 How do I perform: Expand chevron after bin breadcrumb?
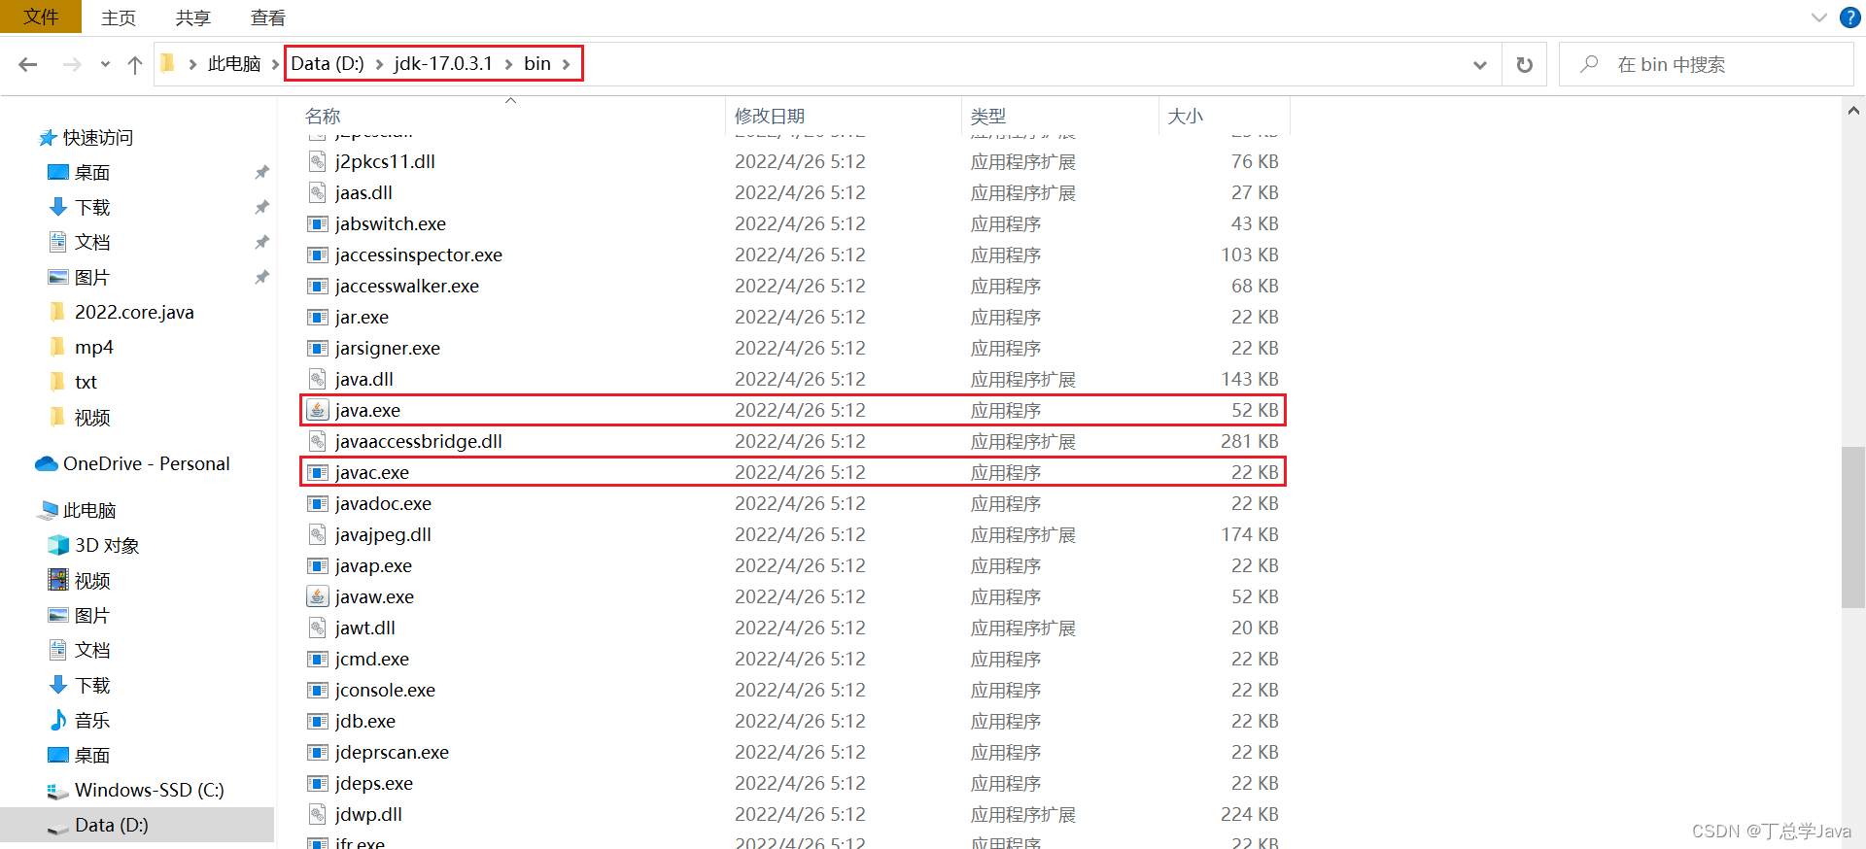pos(566,64)
